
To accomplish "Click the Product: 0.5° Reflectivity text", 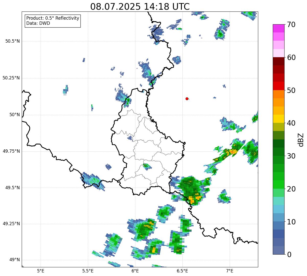I will point(53,18).
